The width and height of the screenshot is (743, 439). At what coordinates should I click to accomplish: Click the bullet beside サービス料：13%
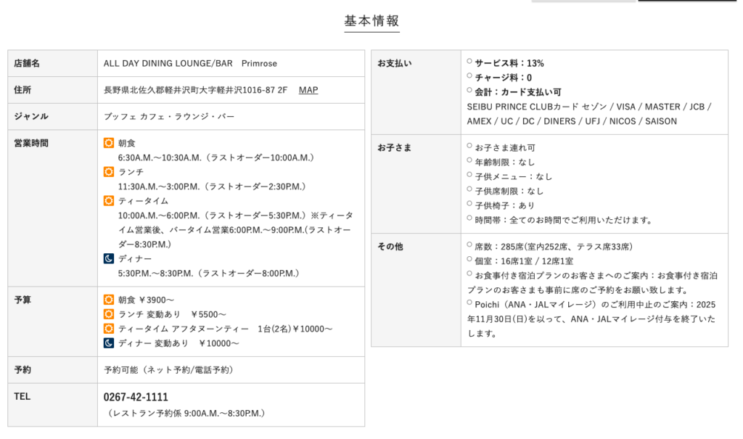tap(469, 62)
